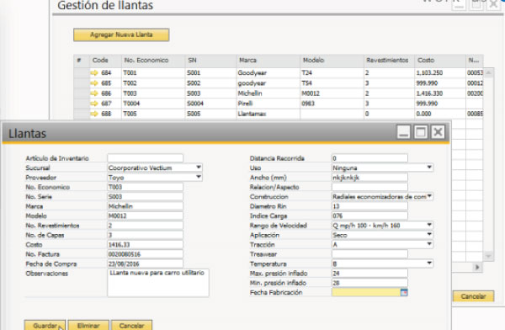Expand the Temperatura dropdown
The image size is (505, 330).
coord(429,263)
